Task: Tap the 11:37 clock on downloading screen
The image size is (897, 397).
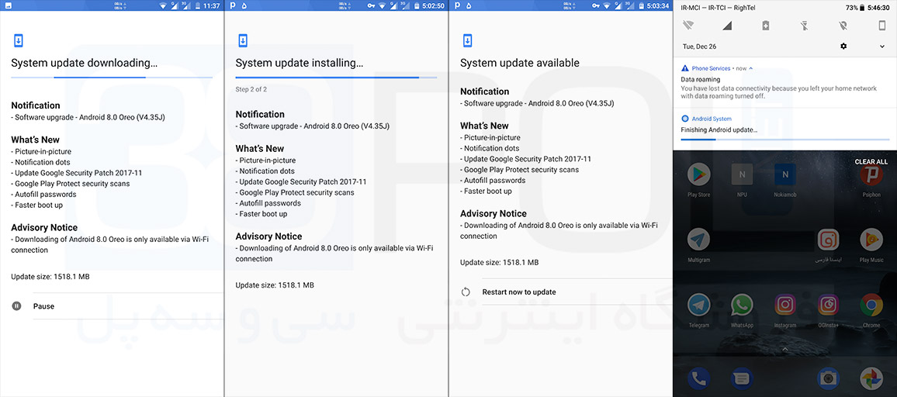Action: 211,5
